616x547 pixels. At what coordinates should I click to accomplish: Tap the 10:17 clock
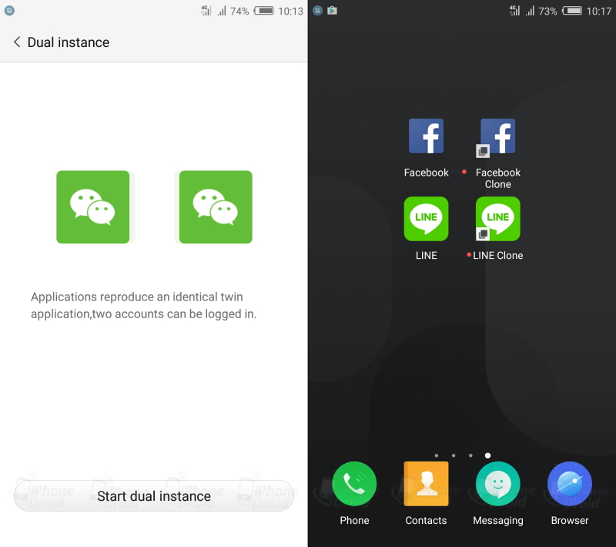click(x=599, y=11)
